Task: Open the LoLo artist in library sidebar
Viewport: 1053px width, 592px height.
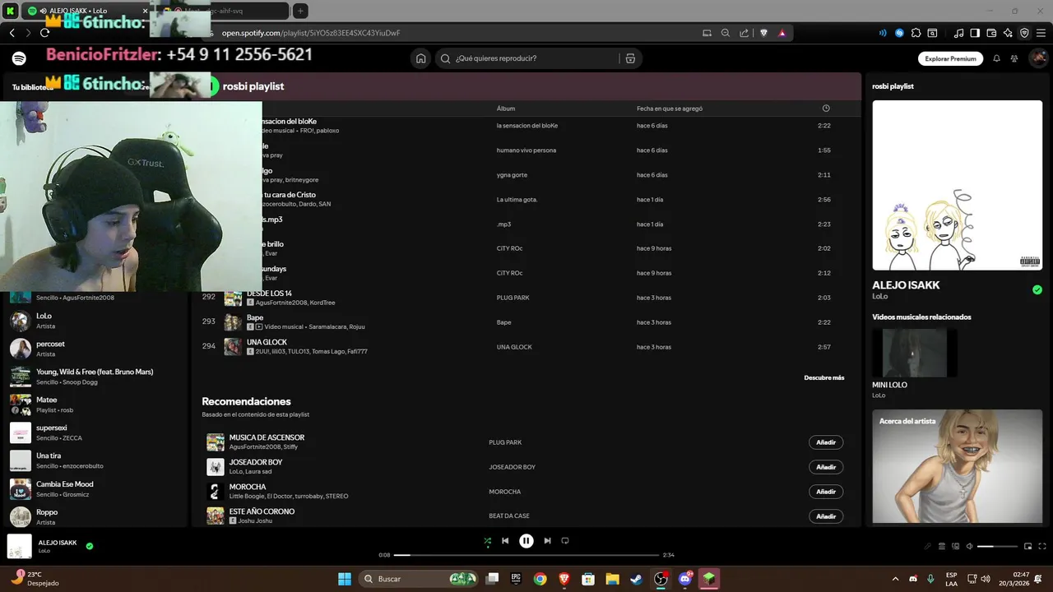Action: (x=95, y=321)
